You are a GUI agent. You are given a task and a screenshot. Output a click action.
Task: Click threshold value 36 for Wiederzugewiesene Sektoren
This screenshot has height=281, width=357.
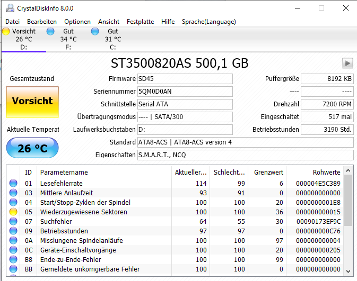(x=280, y=212)
